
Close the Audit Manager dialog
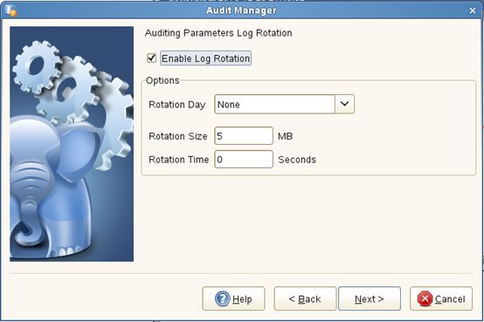473,10
